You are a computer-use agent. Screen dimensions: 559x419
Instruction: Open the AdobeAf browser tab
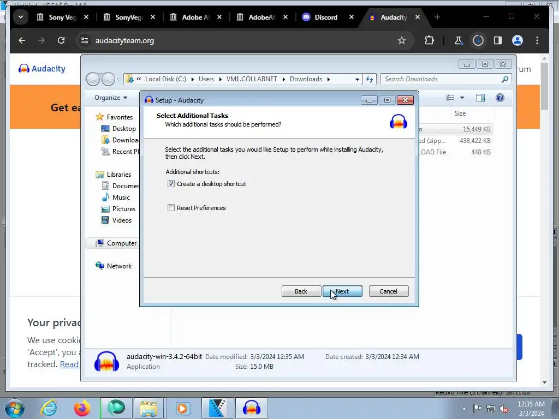tap(261, 17)
